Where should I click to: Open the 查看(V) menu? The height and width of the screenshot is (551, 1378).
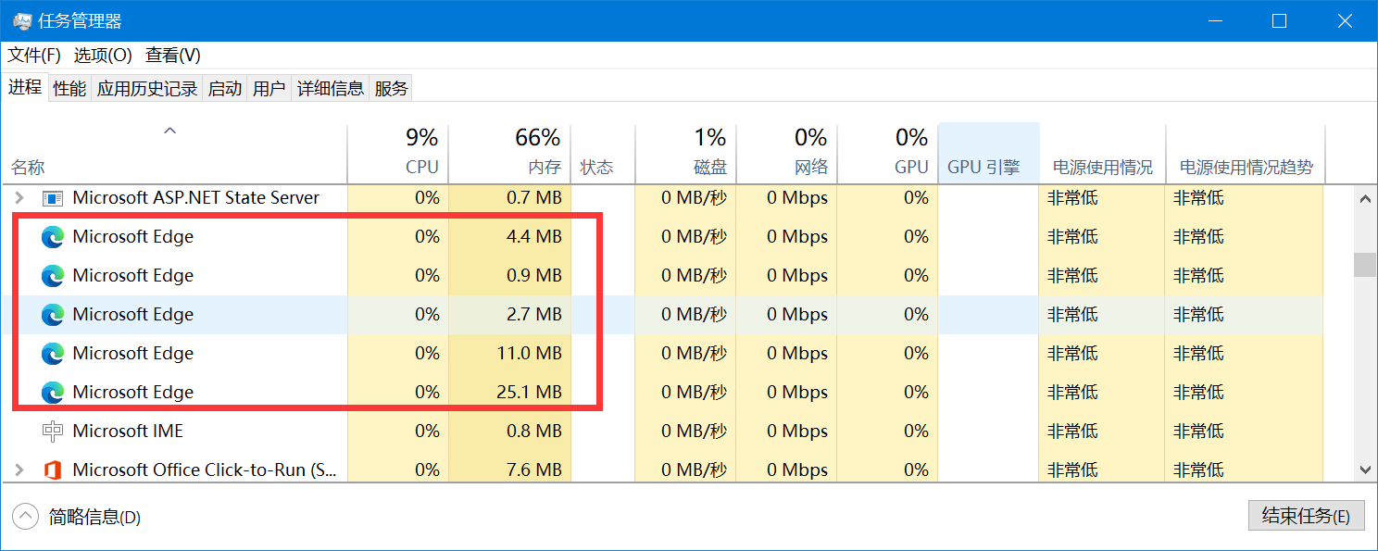click(x=173, y=56)
